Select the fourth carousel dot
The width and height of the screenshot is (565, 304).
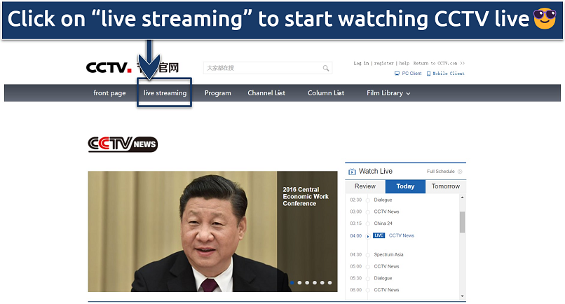[315, 283]
